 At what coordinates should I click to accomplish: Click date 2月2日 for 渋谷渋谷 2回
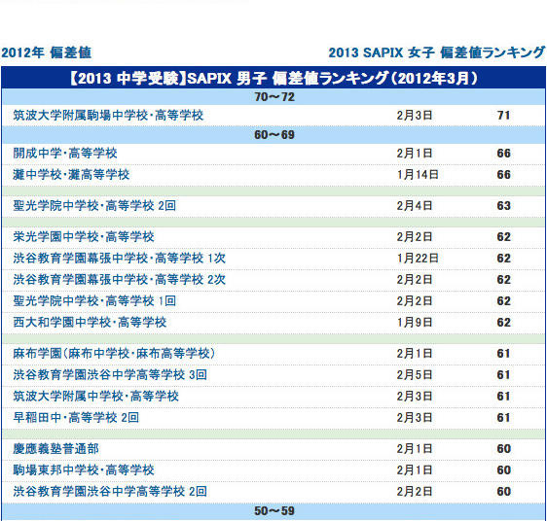pos(415,492)
